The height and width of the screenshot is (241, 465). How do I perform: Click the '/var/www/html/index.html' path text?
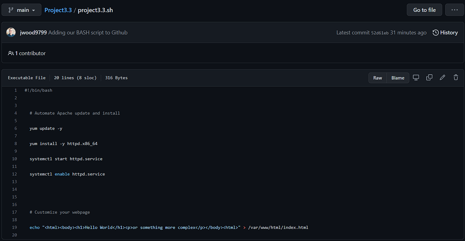tap(278, 228)
